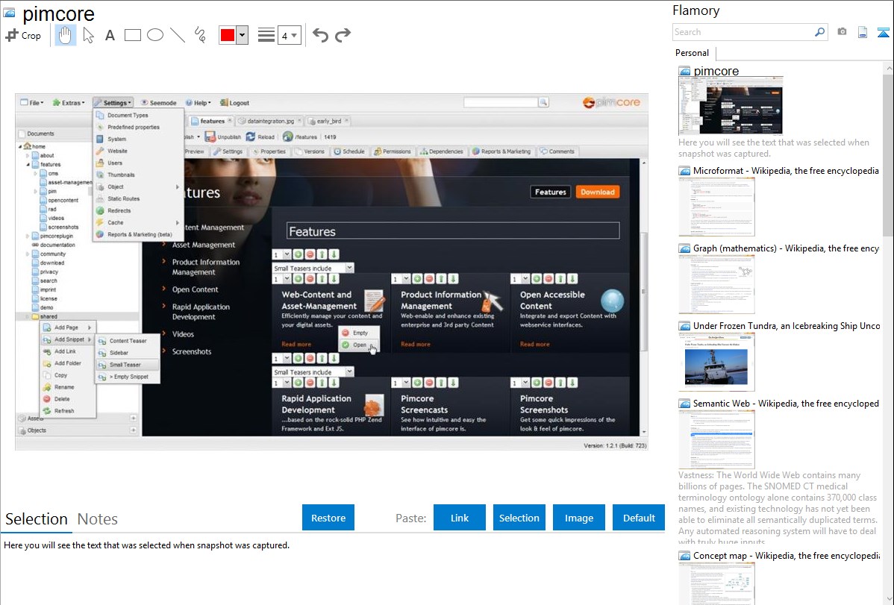Click the camera snapshot icon
Image resolution: width=894 pixels, height=605 pixels.
tap(842, 32)
